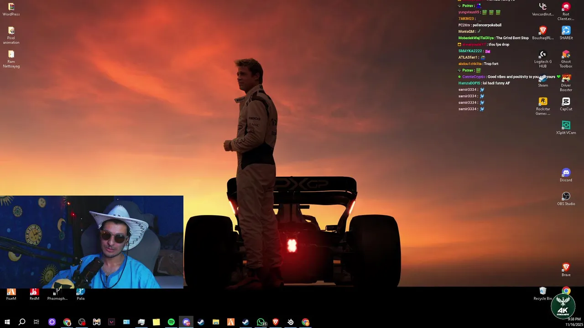Open the Driver Booster desktop shortcut
The height and width of the screenshot is (328, 584).
566,83
